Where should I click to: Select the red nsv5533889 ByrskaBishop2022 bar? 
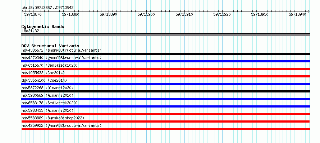click(165, 121)
